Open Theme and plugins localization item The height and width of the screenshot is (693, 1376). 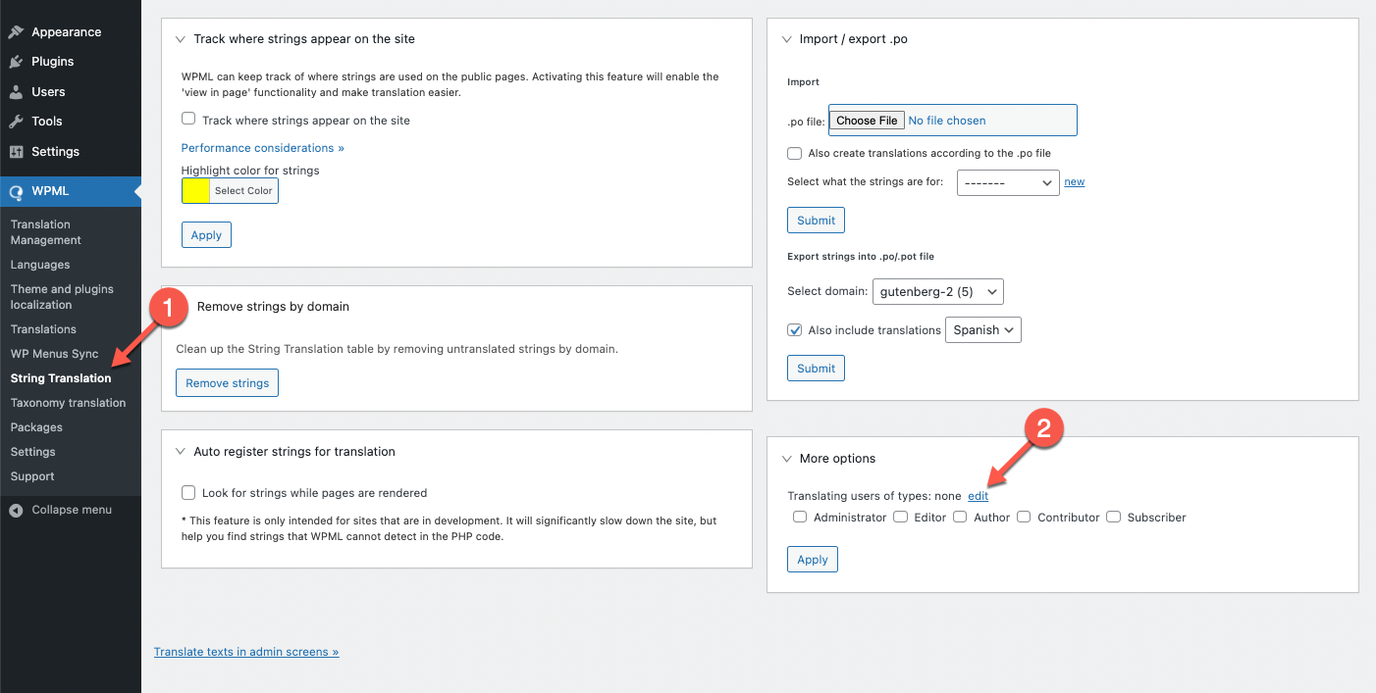pyautogui.click(x=62, y=297)
